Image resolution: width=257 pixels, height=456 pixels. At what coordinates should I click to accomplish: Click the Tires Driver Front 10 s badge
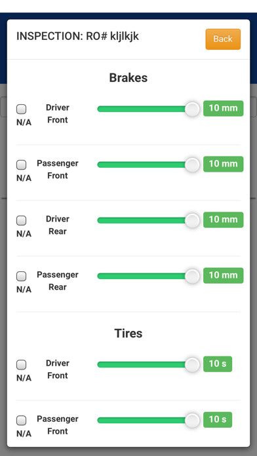[218, 364]
